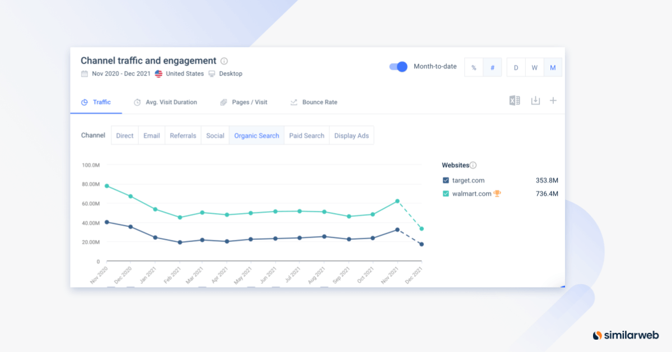This screenshot has width=672, height=352.
Task: Click the Channel traffic and engagement title
Action: click(148, 61)
